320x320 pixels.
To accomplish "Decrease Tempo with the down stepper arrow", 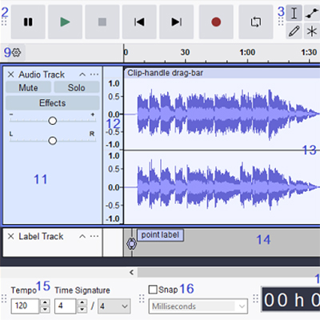I will [45, 310].
